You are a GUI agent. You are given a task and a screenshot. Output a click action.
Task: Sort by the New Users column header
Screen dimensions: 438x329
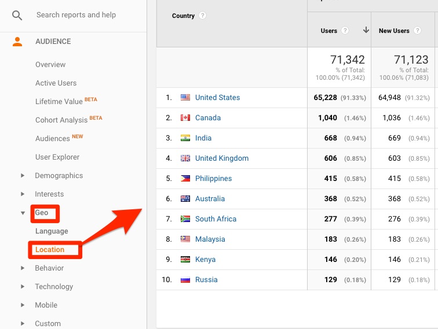tap(394, 31)
